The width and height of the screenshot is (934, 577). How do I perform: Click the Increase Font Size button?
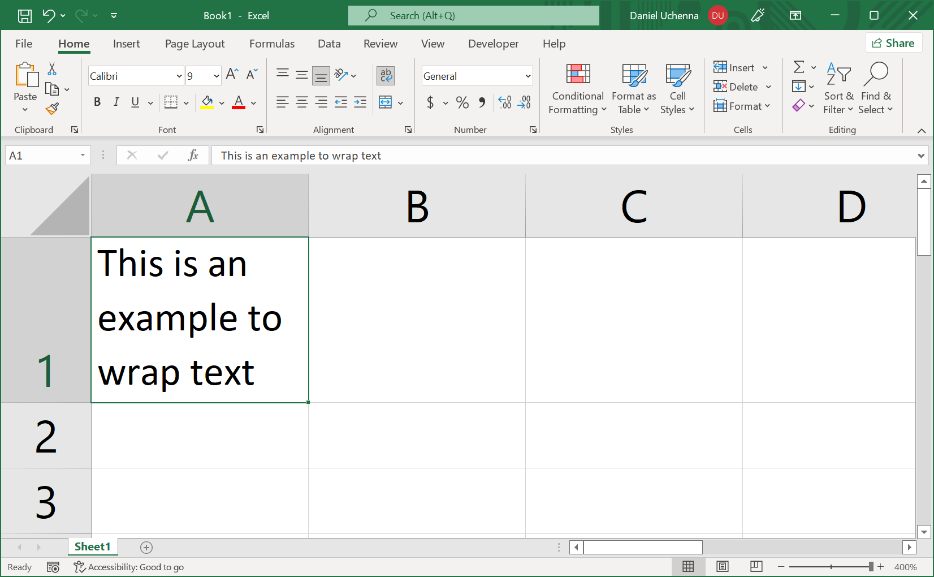[231, 73]
